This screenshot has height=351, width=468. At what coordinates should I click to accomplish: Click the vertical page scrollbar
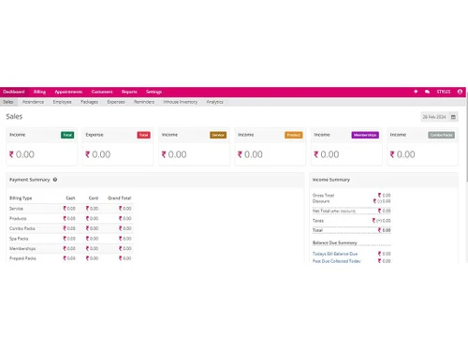(467, 138)
